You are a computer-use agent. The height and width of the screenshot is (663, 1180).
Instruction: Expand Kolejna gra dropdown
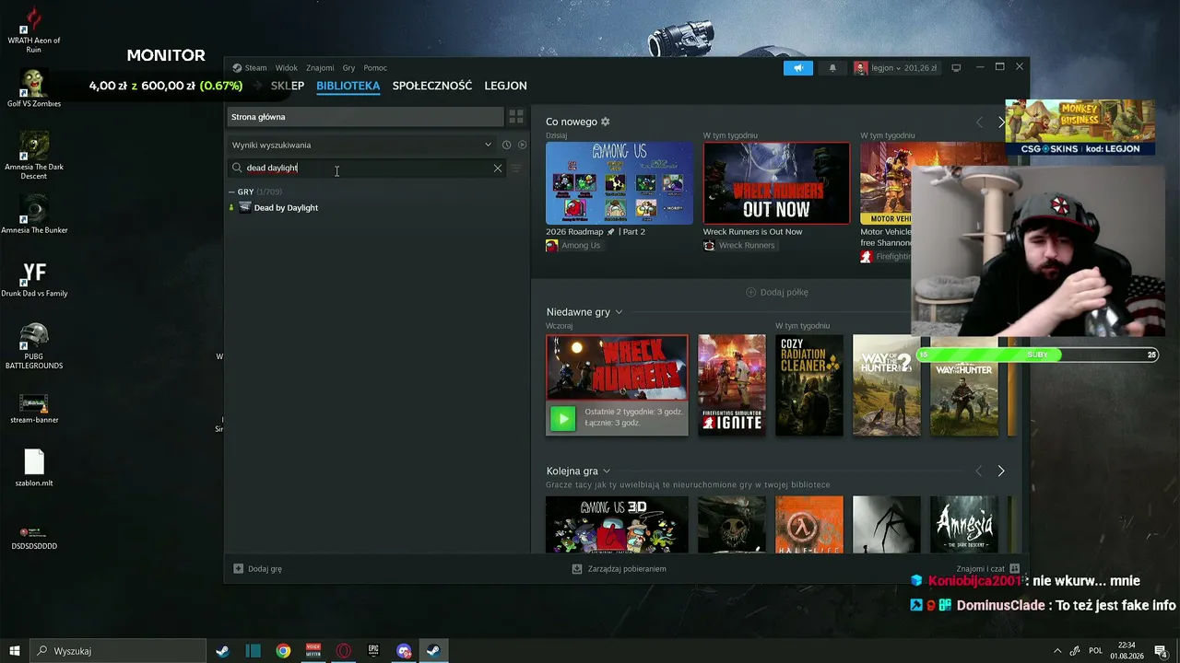(607, 471)
